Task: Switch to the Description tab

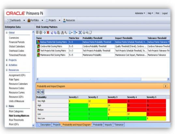Action: click(45, 125)
